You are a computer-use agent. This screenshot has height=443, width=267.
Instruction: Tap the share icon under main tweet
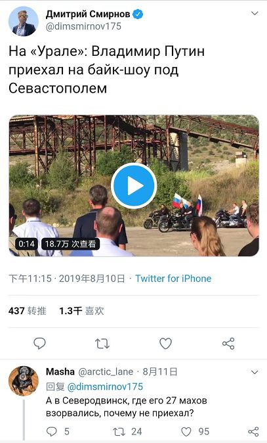click(x=228, y=344)
